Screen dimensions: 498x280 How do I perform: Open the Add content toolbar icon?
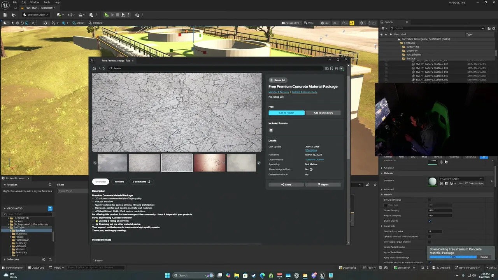[x=59, y=15]
